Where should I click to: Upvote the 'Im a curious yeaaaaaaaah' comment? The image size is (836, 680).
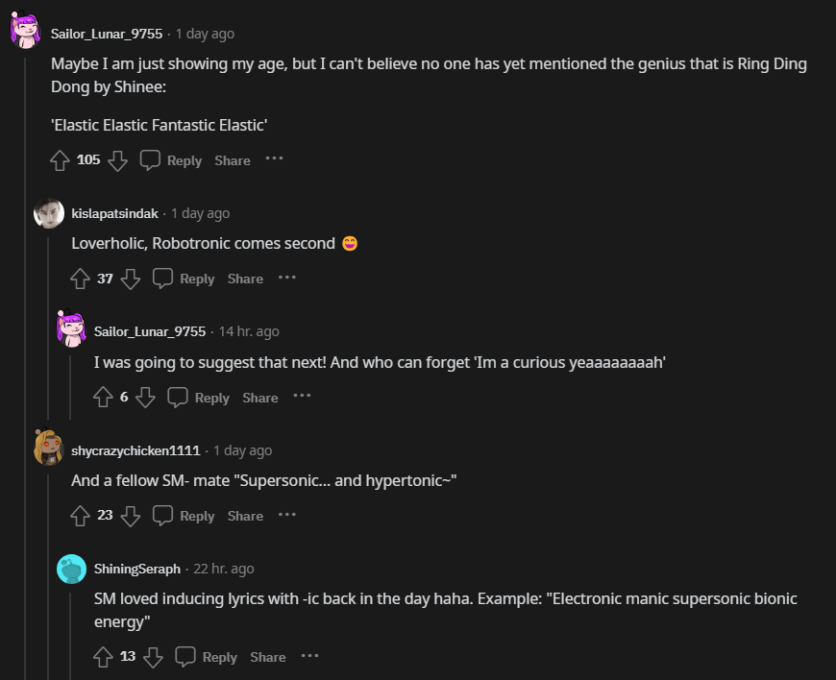(x=104, y=398)
